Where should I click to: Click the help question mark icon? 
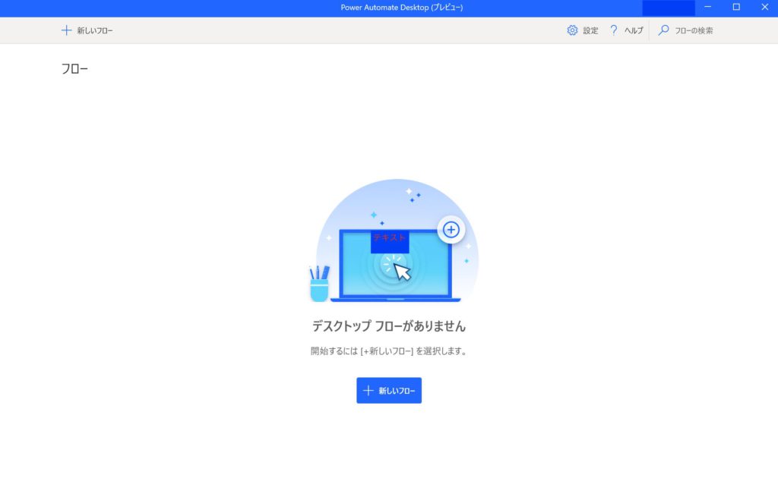click(614, 30)
